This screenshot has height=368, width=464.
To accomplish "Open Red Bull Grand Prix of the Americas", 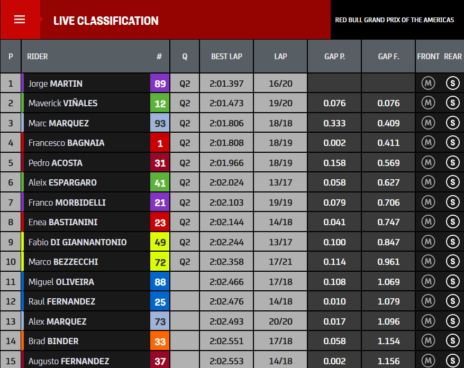I will click(395, 20).
